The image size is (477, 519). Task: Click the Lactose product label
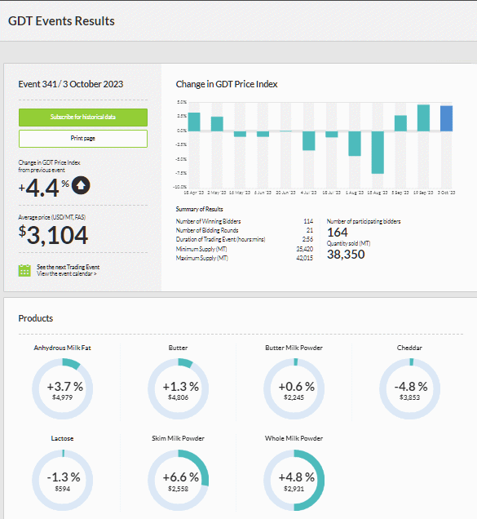click(x=62, y=438)
